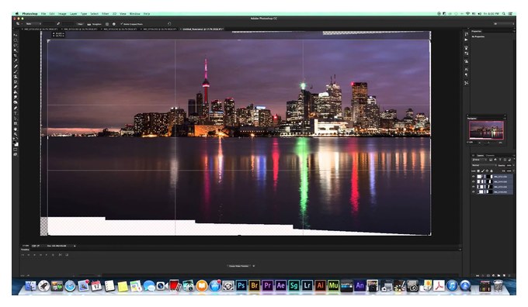
Task: Click the Straighten icon in the options bar
Action: pos(89,24)
